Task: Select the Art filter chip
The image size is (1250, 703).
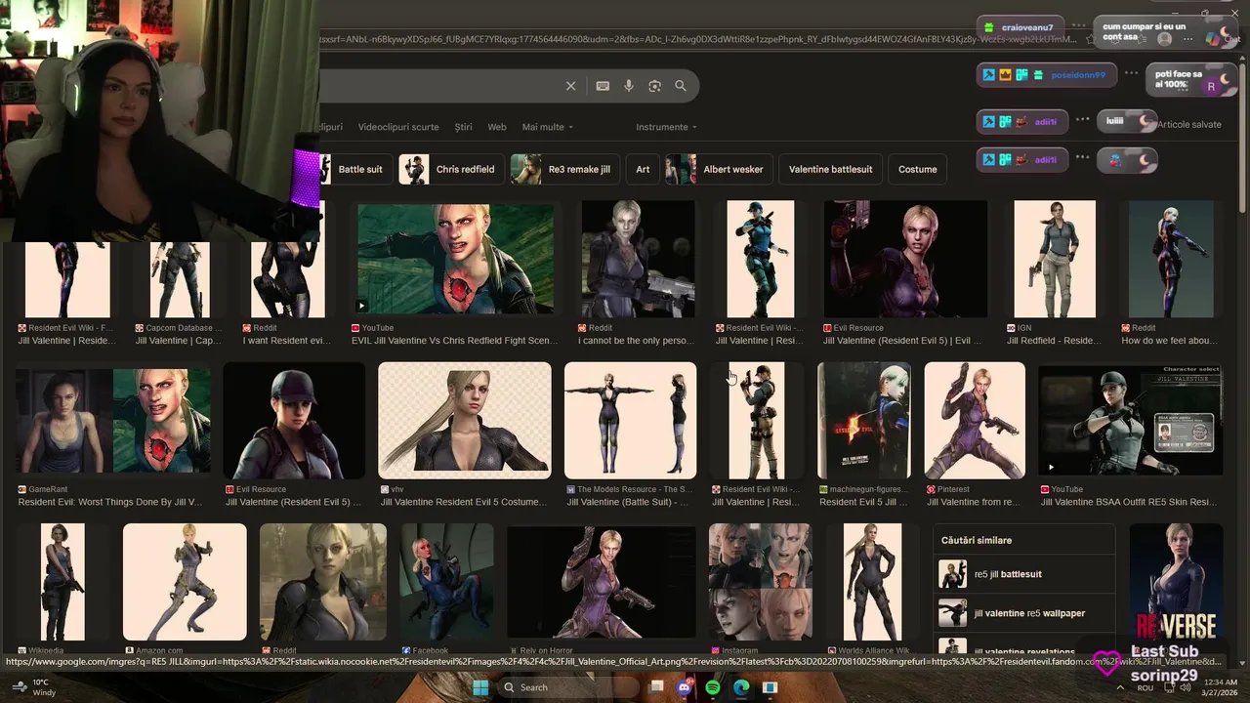Action: (643, 169)
